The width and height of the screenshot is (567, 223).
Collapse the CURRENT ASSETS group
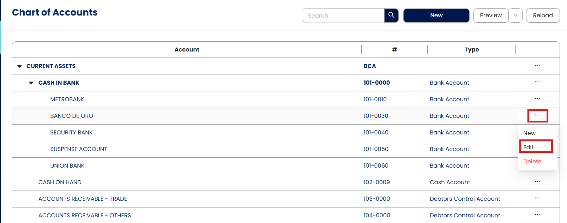pos(20,66)
